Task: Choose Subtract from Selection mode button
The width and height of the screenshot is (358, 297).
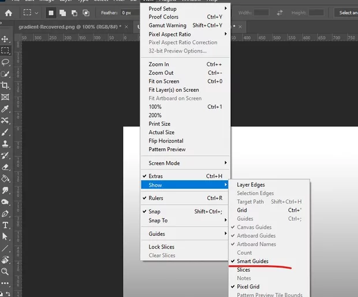Action: click(x=74, y=13)
